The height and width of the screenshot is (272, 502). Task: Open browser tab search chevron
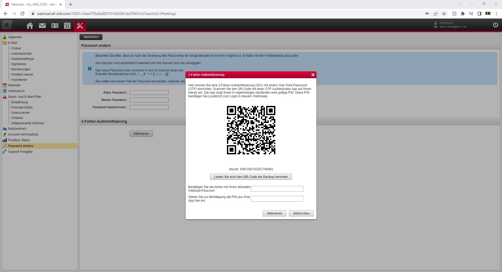(460, 4)
